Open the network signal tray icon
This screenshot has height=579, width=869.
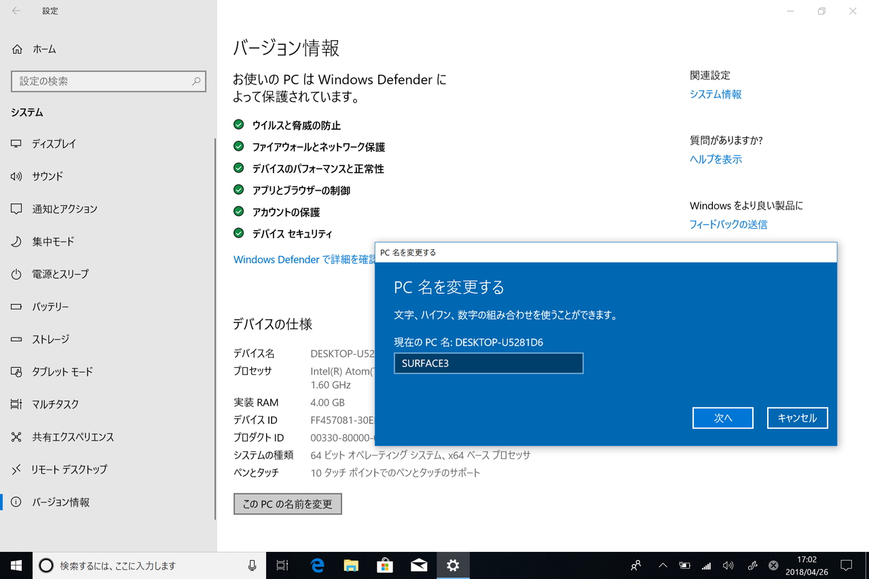pyautogui.click(x=706, y=565)
